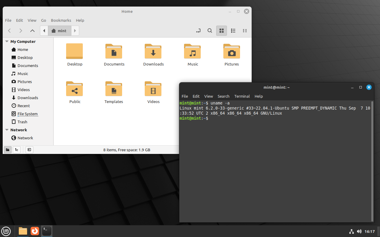The height and width of the screenshot is (237, 380).
Task: Open the Linux Mint start menu
Action: pyautogui.click(x=6, y=231)
